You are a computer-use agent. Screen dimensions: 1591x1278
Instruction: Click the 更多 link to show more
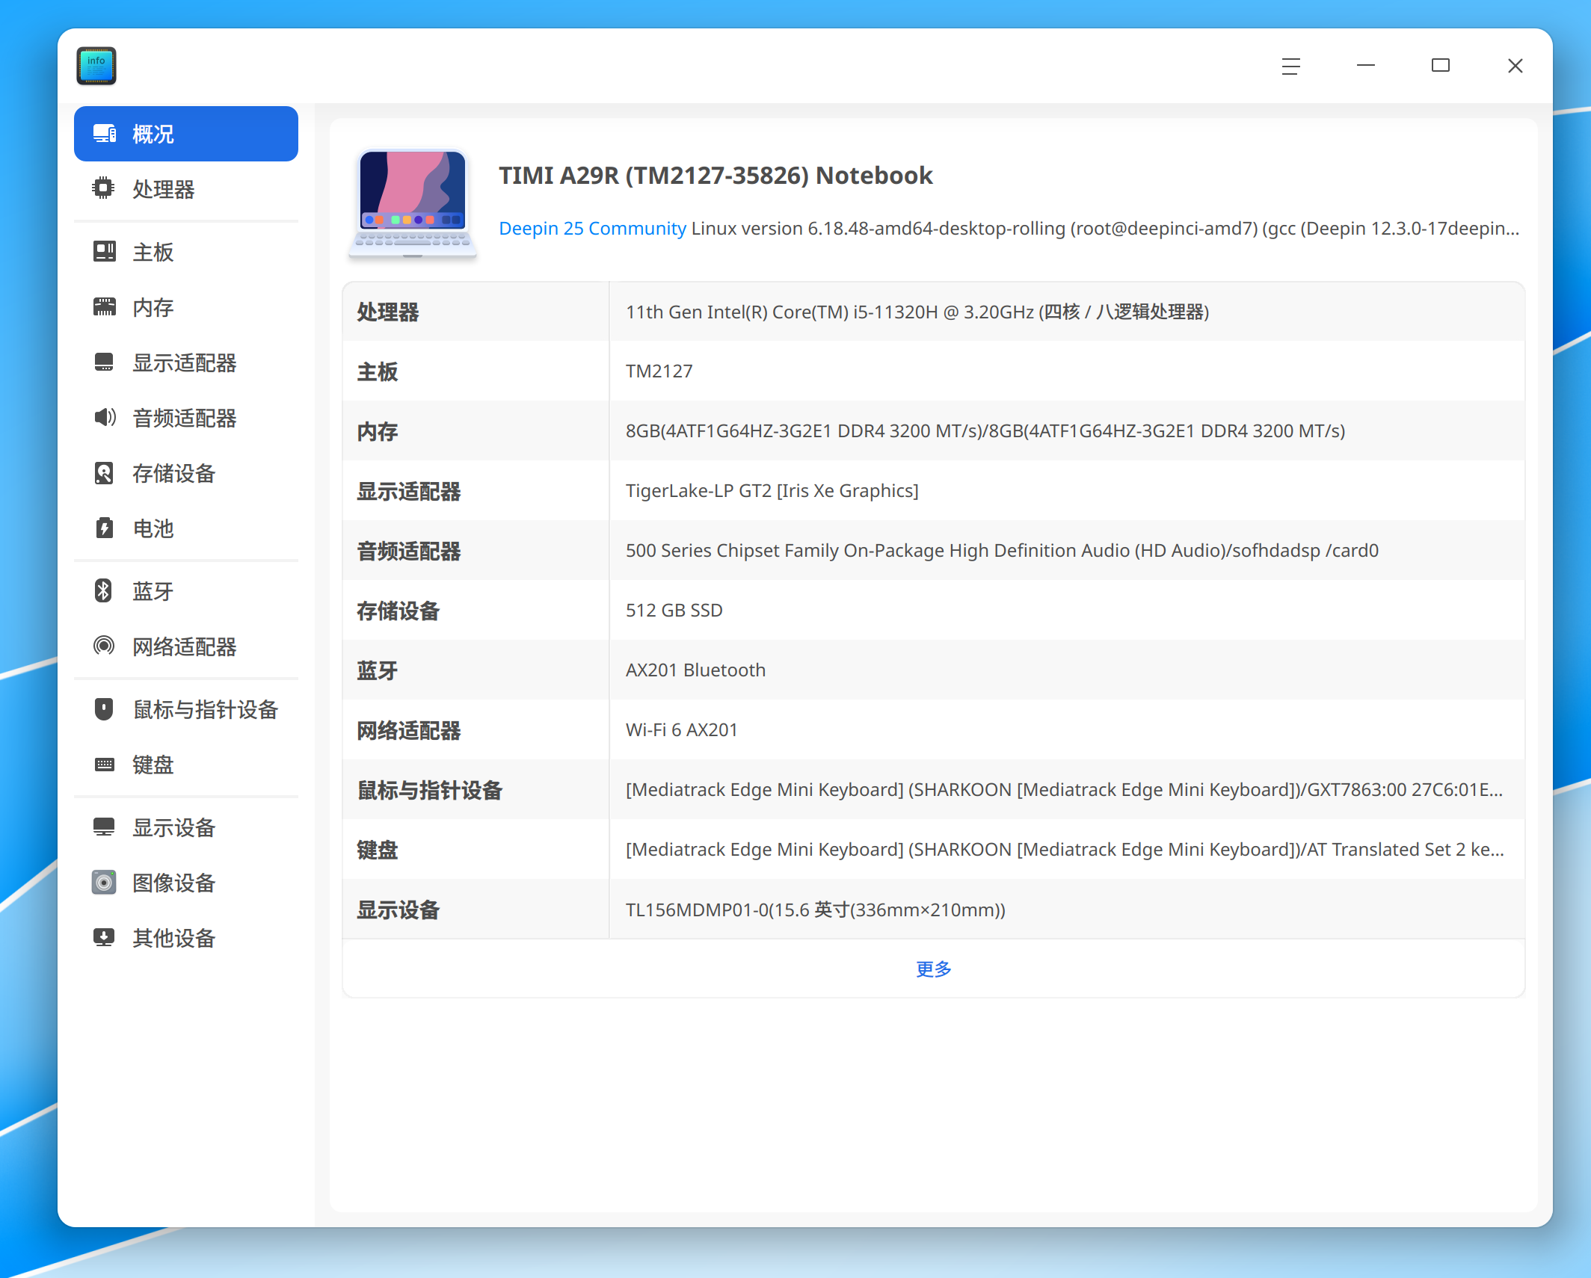pos(934,969)
